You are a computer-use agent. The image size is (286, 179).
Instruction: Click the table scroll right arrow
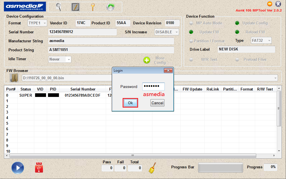[x=274, y=156]
